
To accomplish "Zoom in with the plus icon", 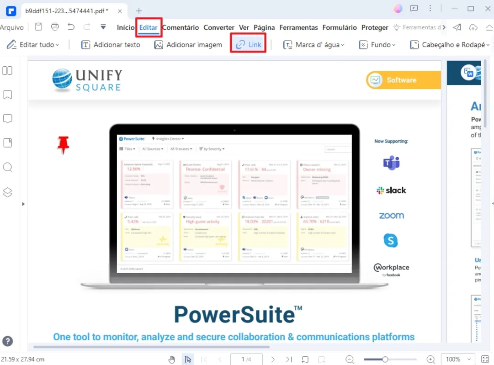I will tap(430, 360).
